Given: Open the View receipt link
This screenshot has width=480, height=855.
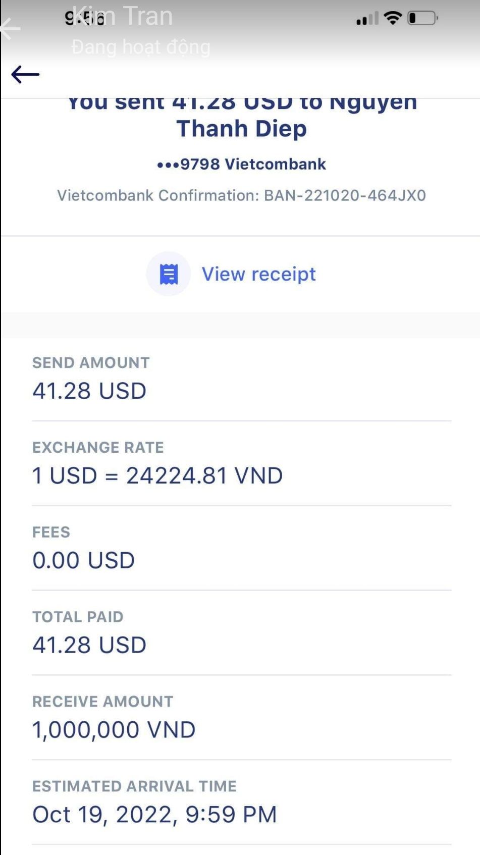Looking at the screenshot, I should click(x=258, y=274).
